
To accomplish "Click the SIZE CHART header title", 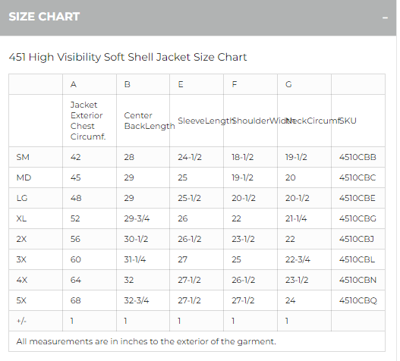I will [44, 17].
